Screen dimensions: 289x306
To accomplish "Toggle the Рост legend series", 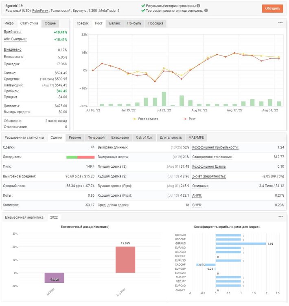I will click(189, 119).
